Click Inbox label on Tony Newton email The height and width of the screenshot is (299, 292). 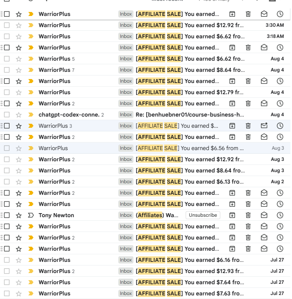coord(126,215)
